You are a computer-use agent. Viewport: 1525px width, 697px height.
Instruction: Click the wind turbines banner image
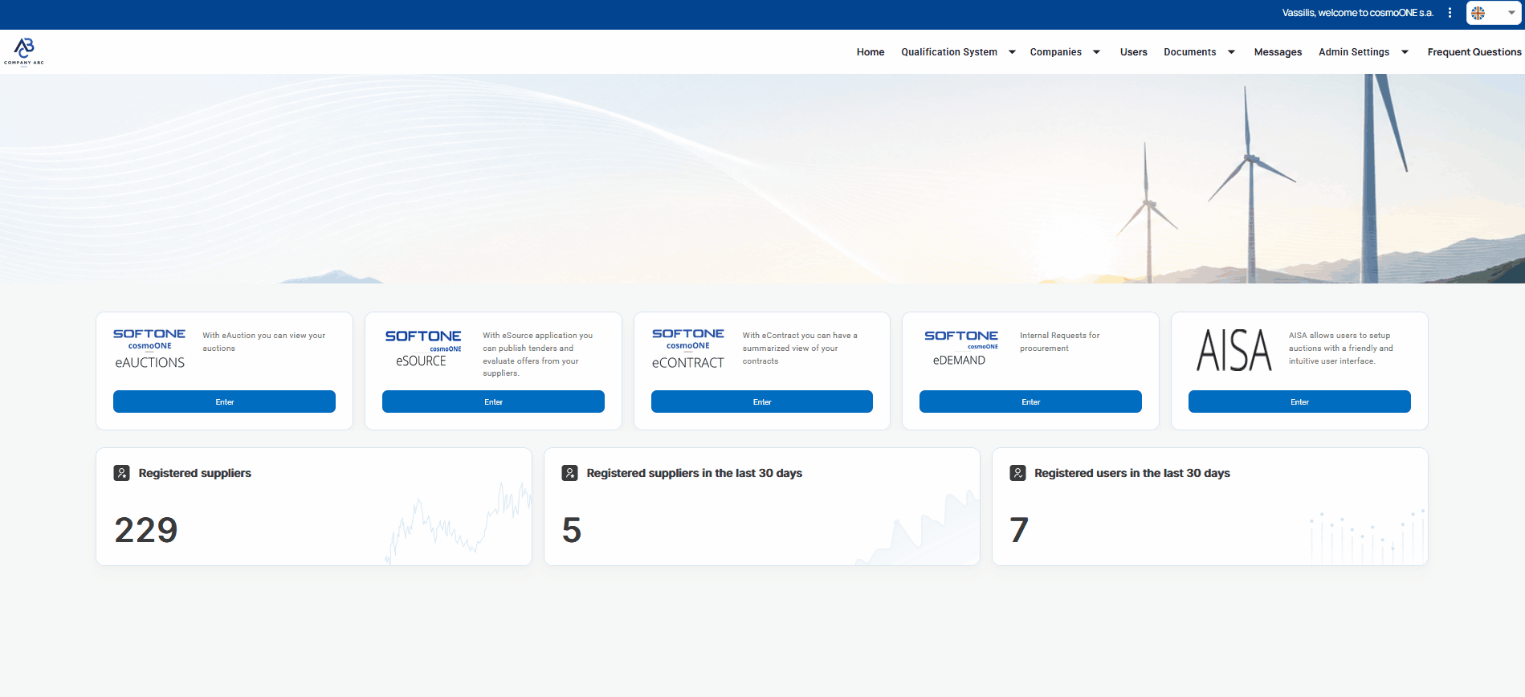[762, 178]
